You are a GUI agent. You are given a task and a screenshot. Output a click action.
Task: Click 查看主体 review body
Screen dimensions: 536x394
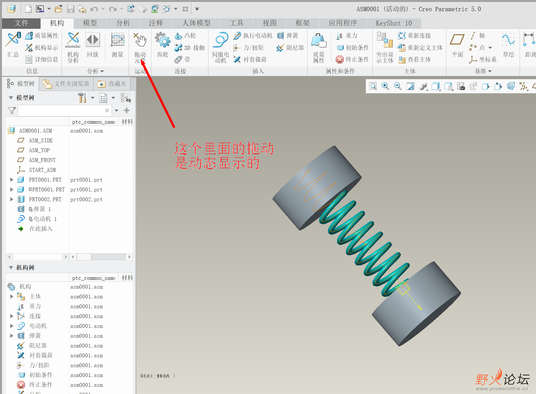[x=414, y=59]
